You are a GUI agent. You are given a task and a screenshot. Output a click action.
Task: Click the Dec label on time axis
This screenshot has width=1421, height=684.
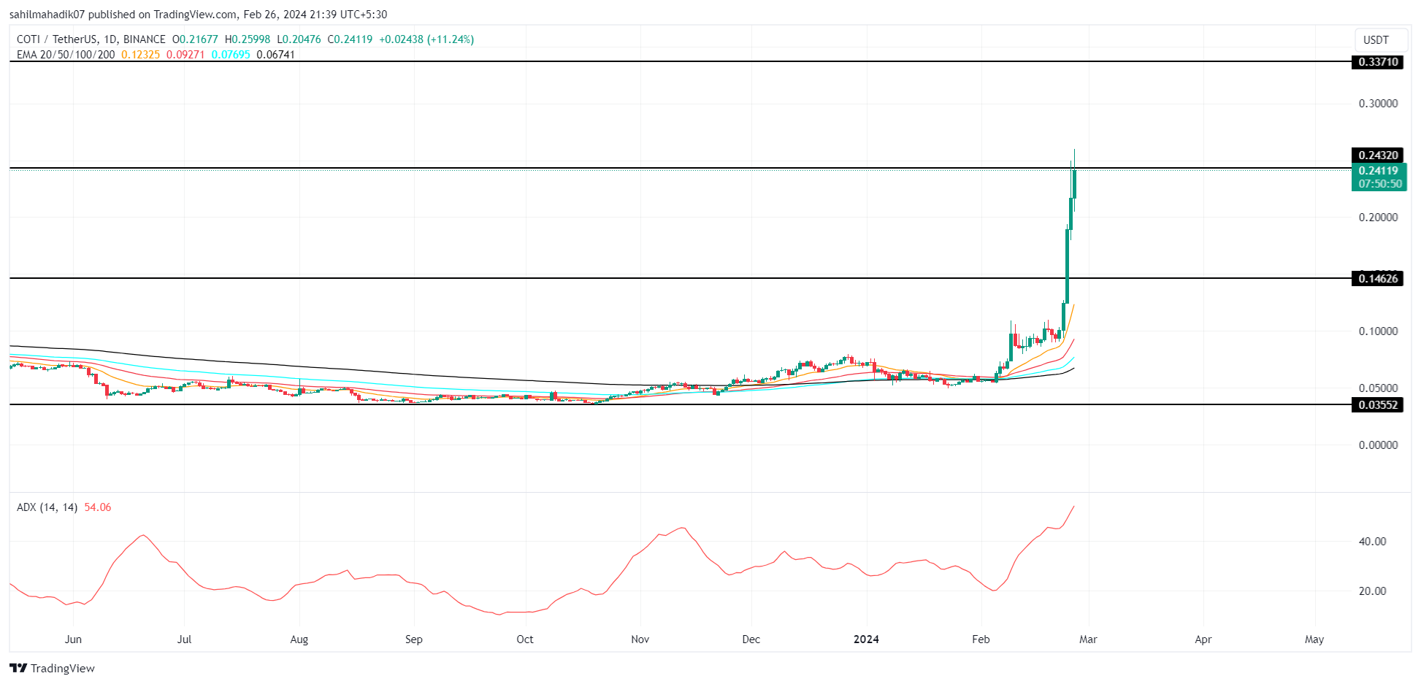pos(751,639)
